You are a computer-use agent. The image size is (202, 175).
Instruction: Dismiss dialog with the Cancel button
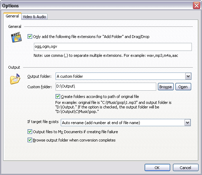coord(186,168)
